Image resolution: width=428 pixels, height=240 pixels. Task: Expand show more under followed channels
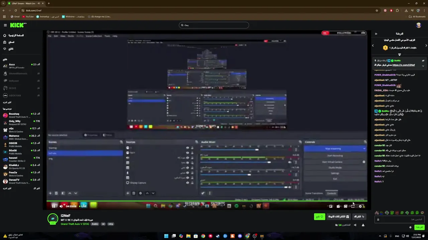pos(7,102)
